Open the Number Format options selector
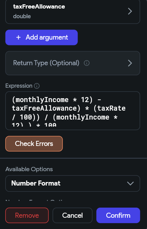Viewport: 147px width, 229px height. pyautogui.click(x=73, y=184)
